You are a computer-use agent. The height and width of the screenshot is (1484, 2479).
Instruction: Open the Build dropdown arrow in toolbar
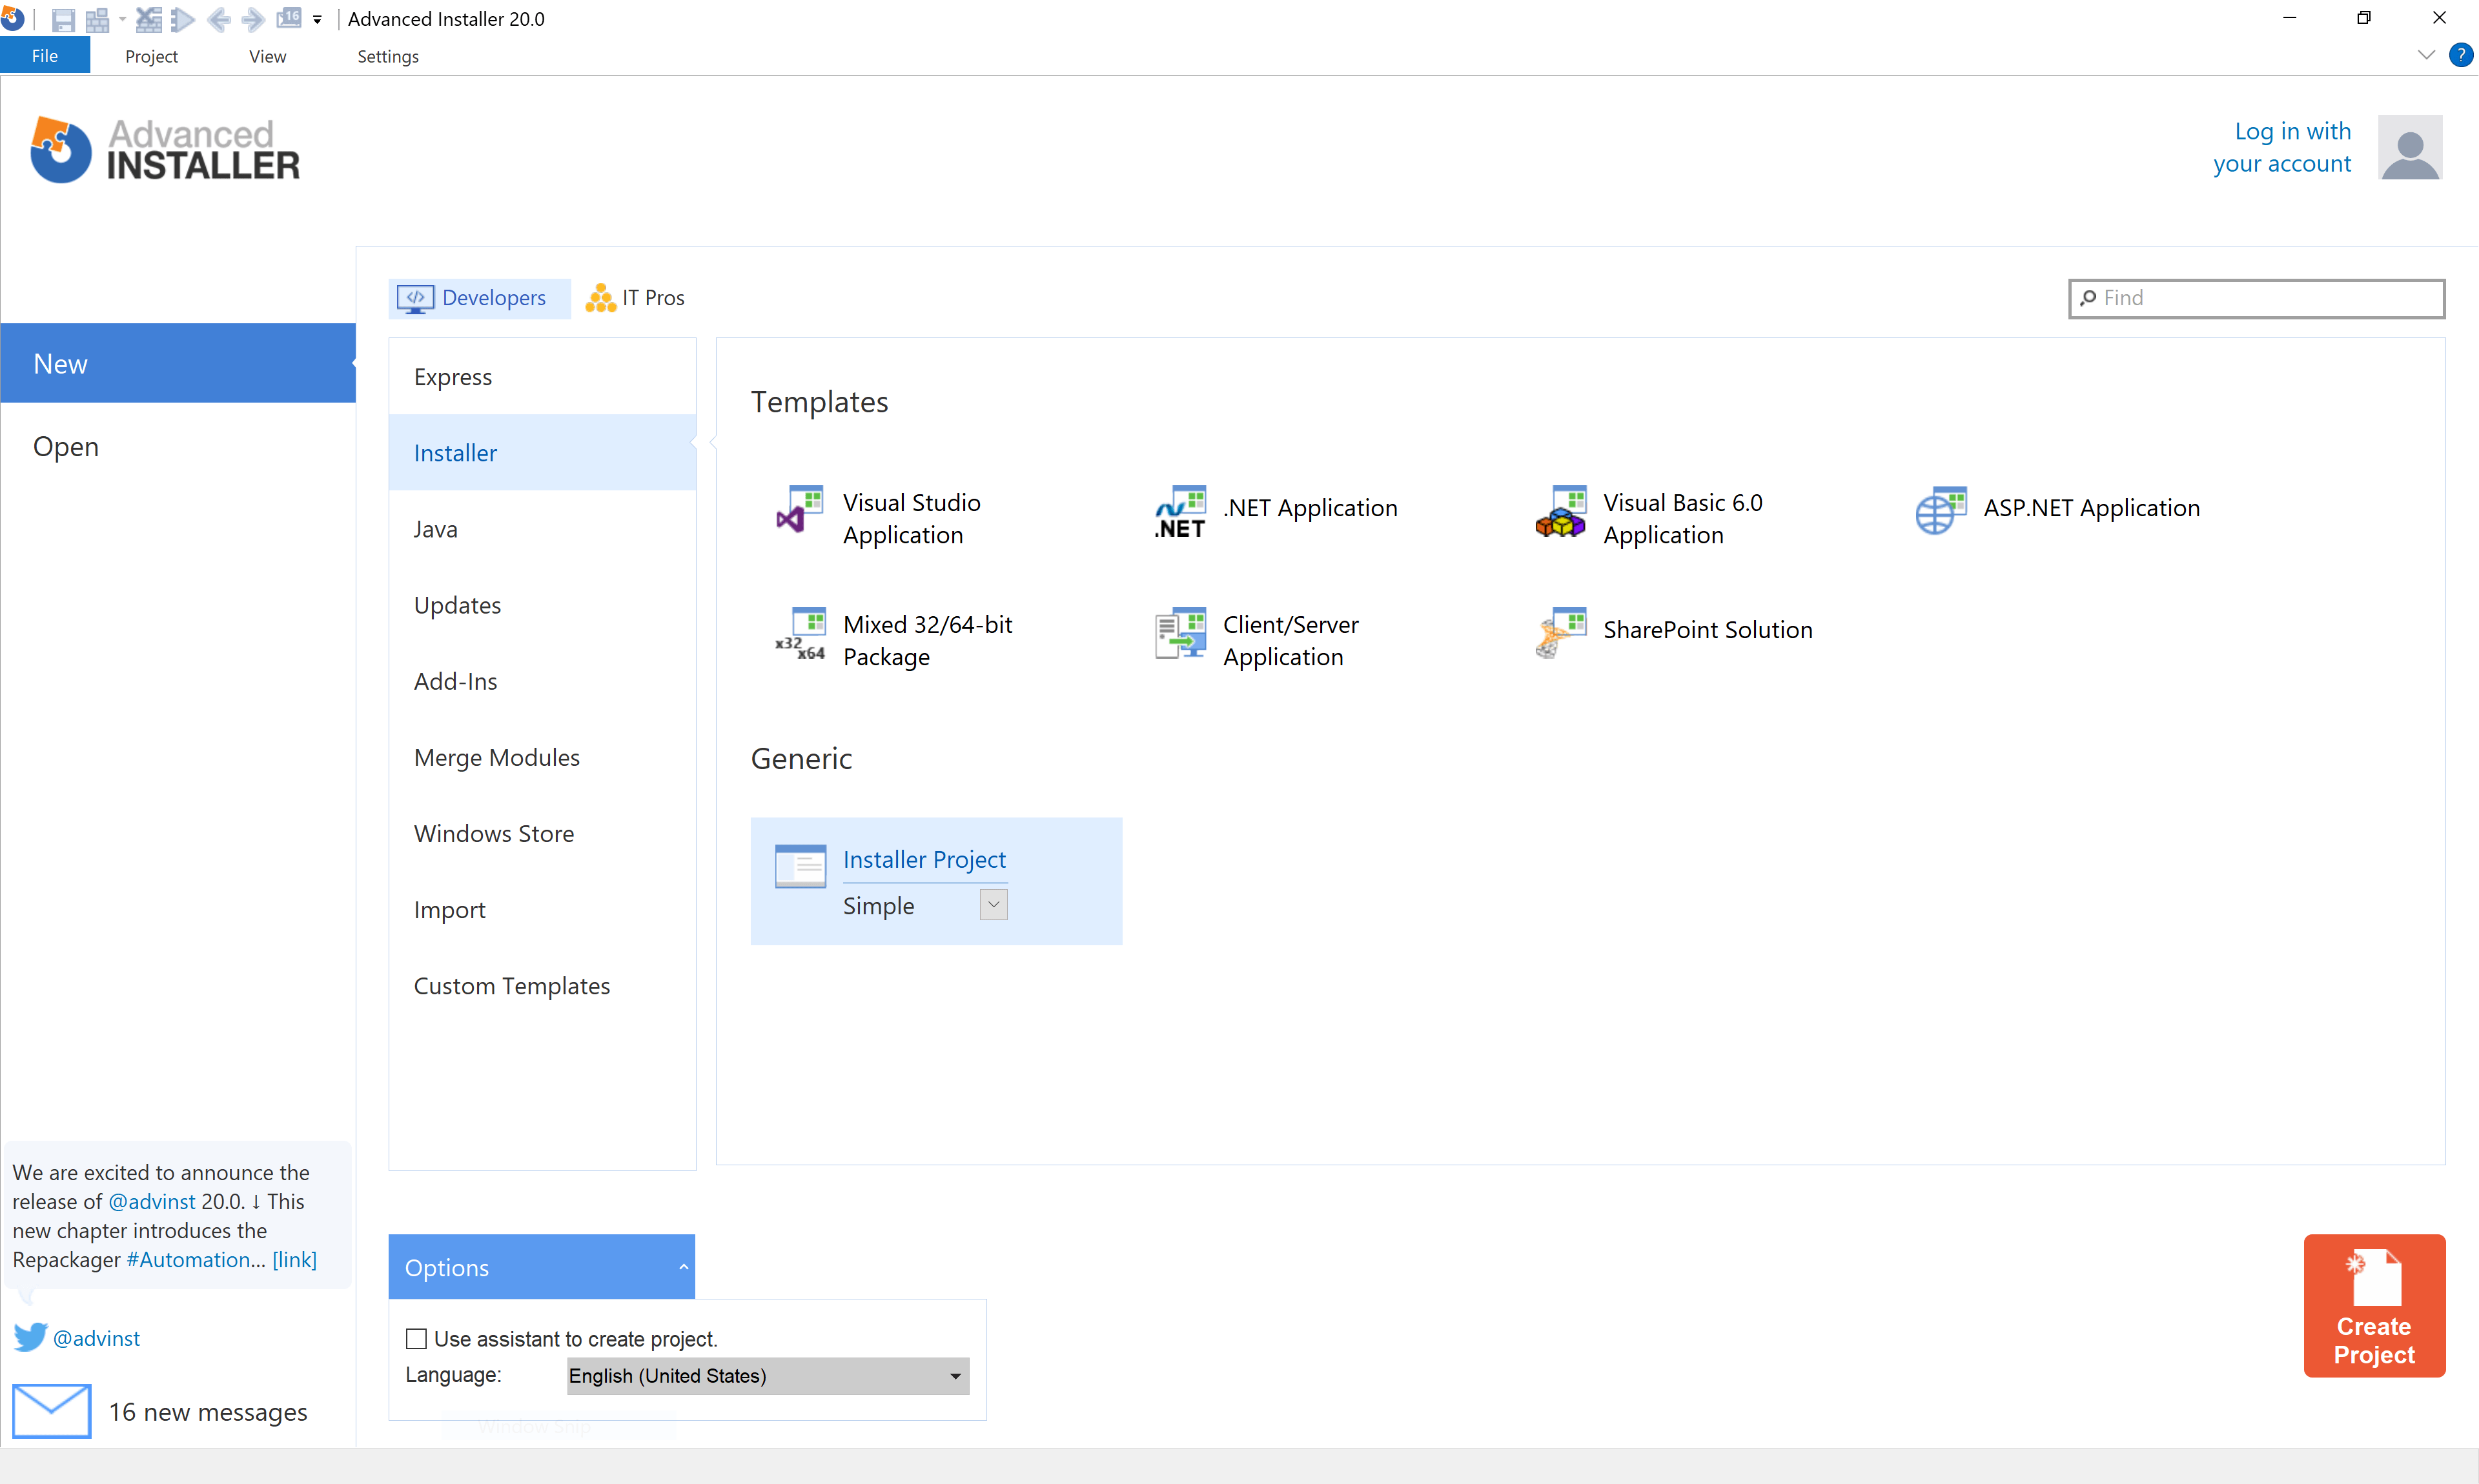[122, 19]
